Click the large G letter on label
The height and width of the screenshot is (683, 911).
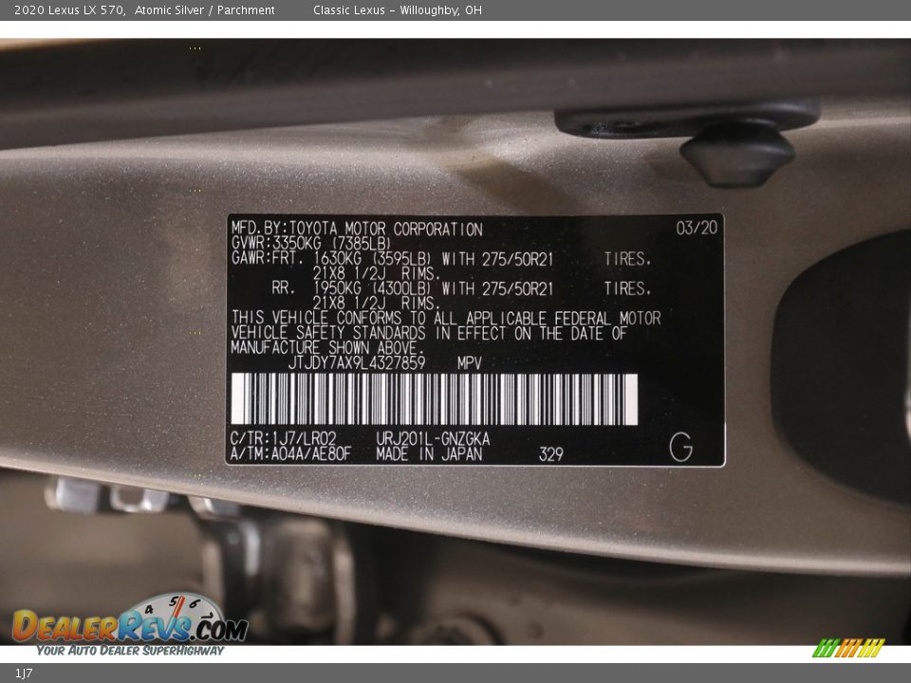[x=680, y=447]
